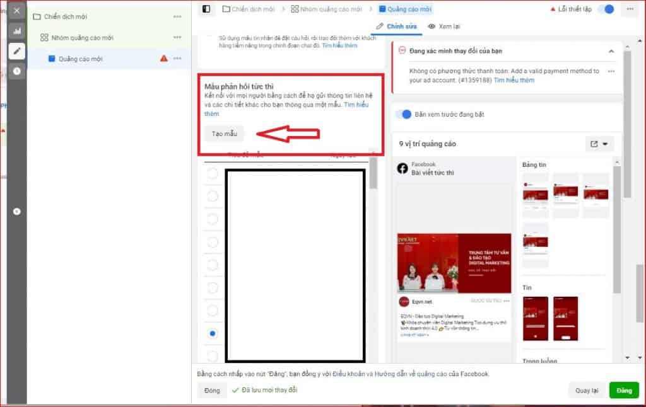Click the warning triangle next to Quảng cáo mới

tap(163, 57)
